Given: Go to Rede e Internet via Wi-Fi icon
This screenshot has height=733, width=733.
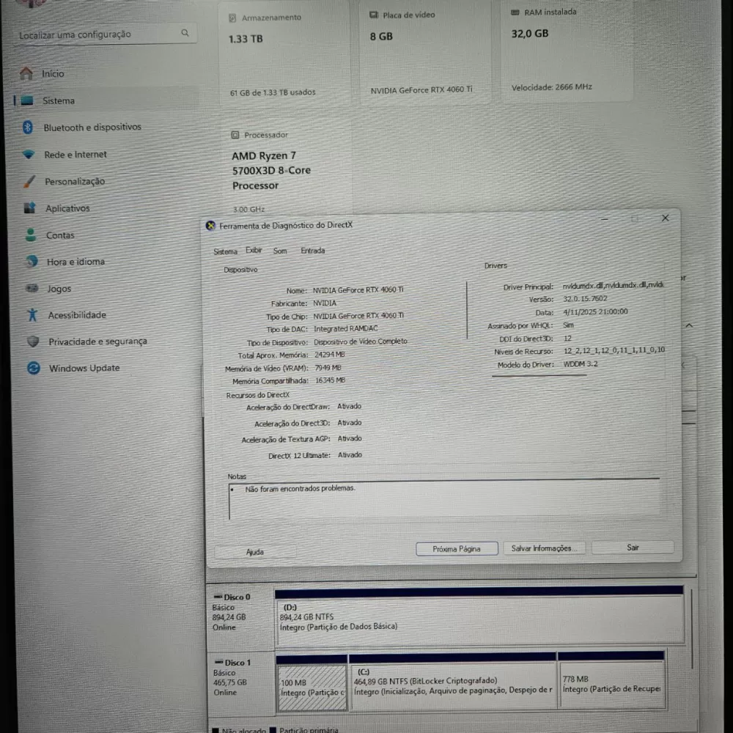Looking at the screenshot, I should (x=29, y=154).
